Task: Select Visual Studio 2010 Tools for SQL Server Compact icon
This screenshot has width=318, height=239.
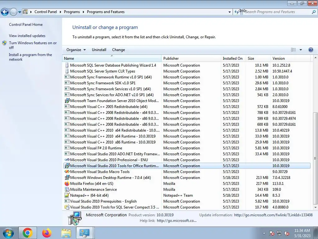Action: 67,207
